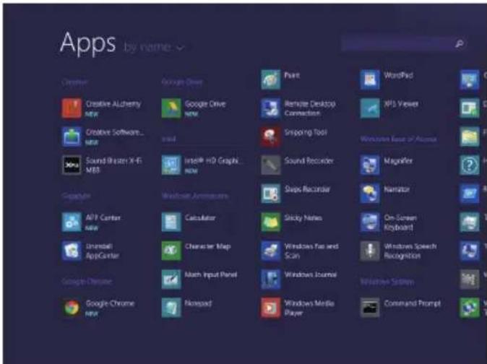Expand the 'by name' sort dropdown

click(x=154, y=47)
